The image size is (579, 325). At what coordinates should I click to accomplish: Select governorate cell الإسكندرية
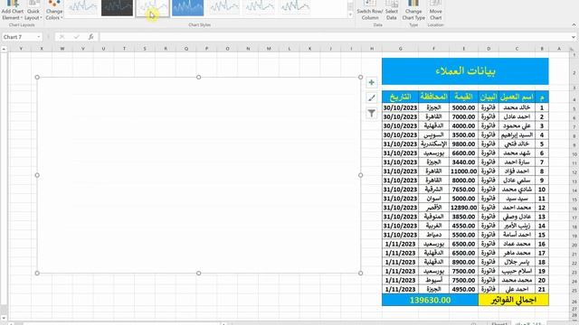(x=433, y=144)
